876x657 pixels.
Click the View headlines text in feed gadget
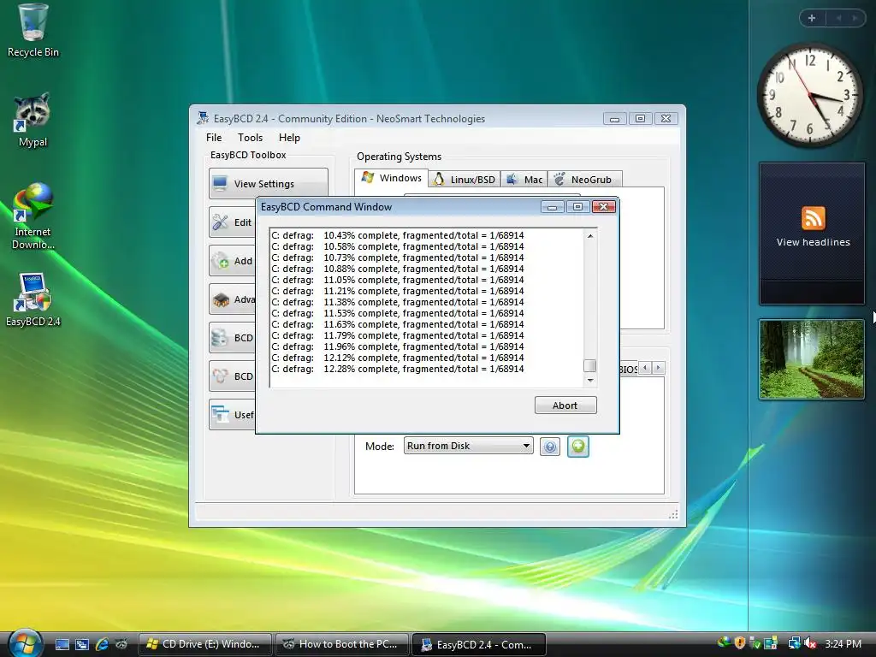(813, 242)
